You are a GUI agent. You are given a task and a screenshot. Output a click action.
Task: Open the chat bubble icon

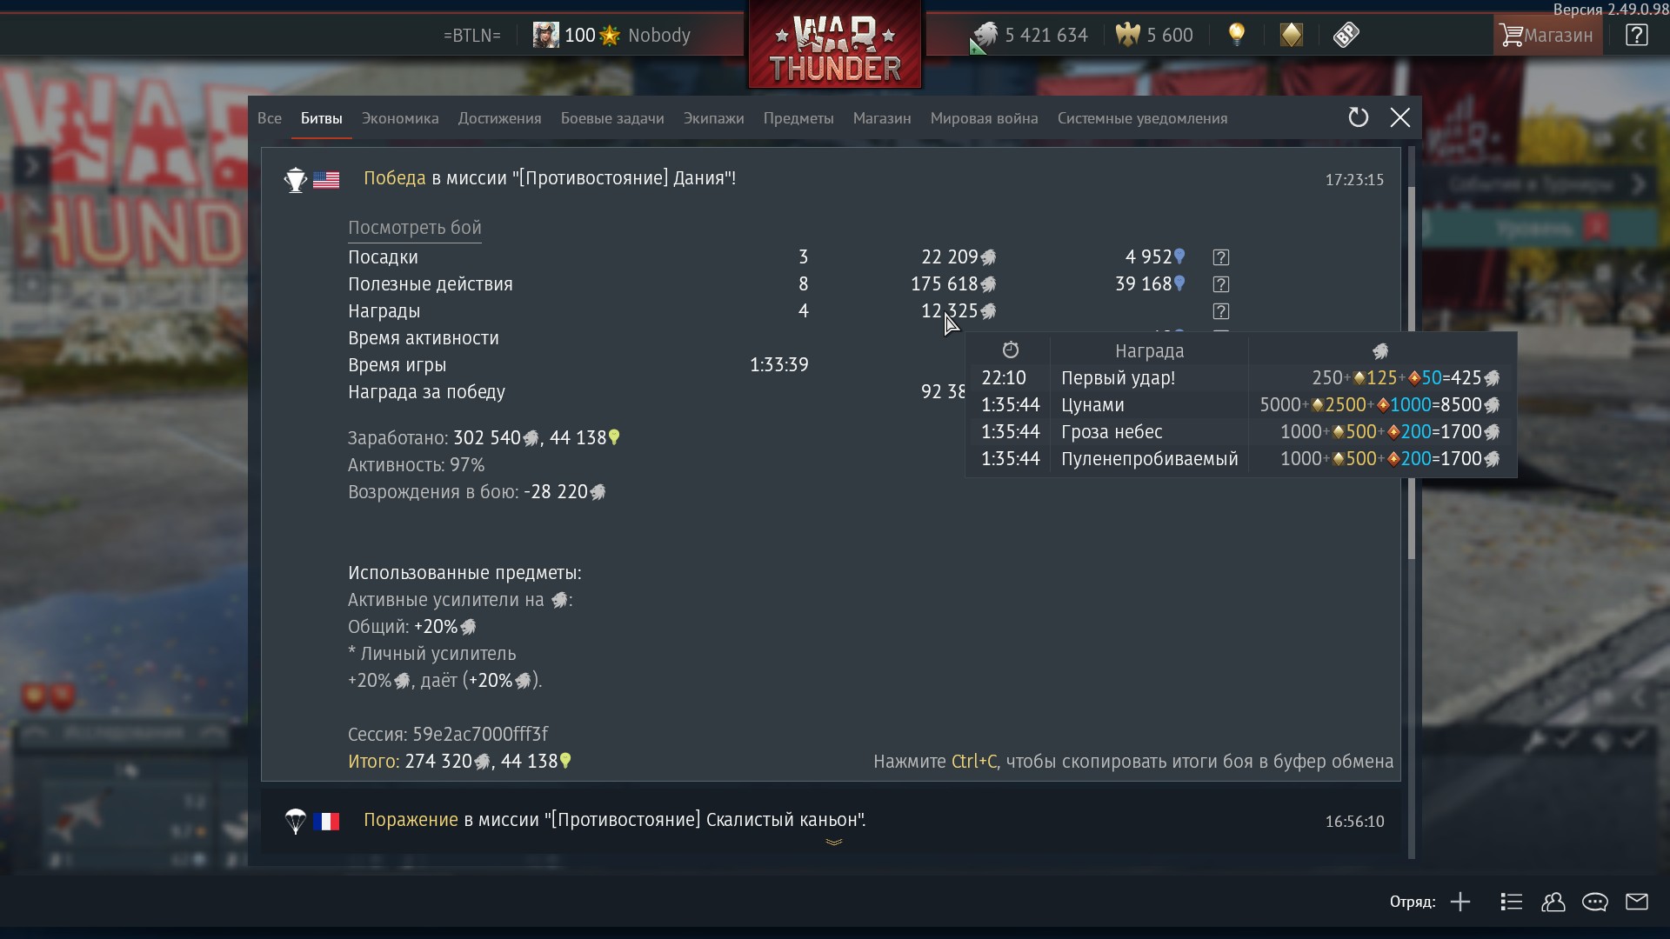click(x=1594, y=902)
